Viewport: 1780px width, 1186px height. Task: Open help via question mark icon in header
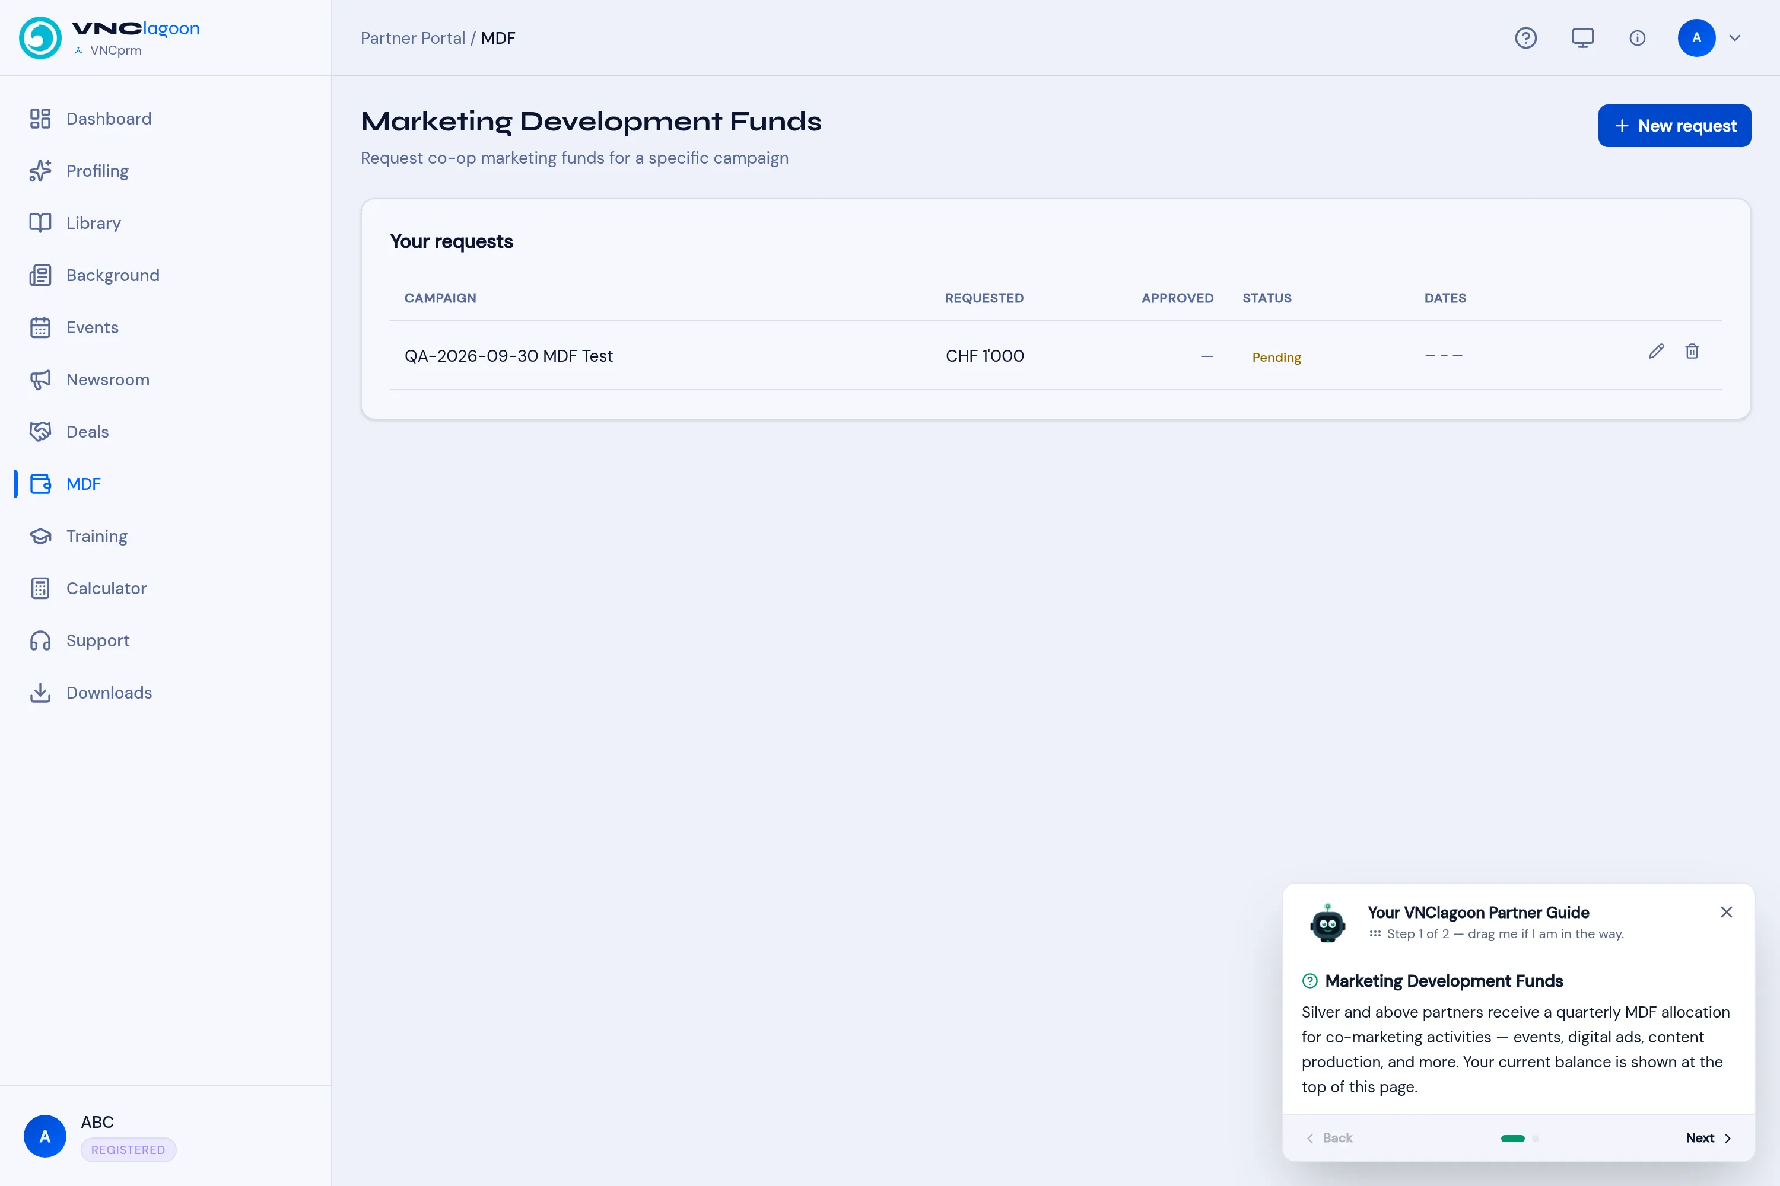[1525, 38]
